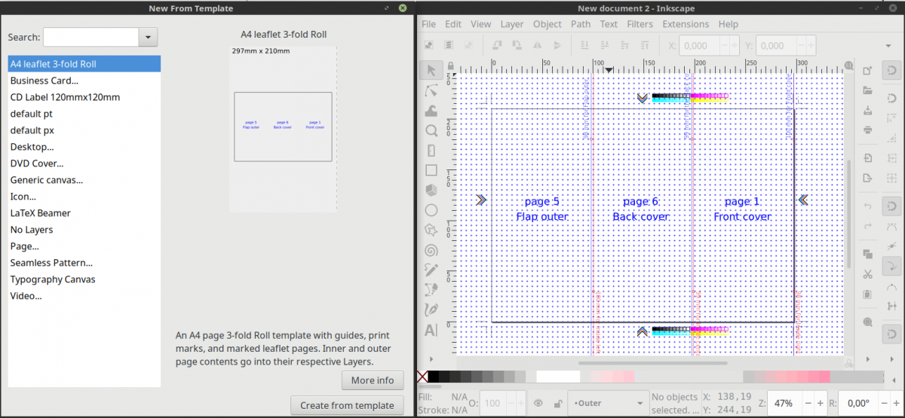Select Business Card... template in list

click(84, 81)
